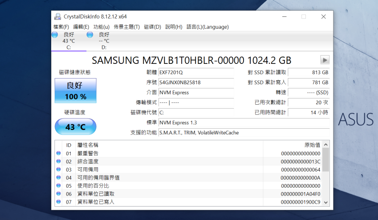Open the 編輯(E) menu
Screen dimensions: 378x220
click(81, 27)
